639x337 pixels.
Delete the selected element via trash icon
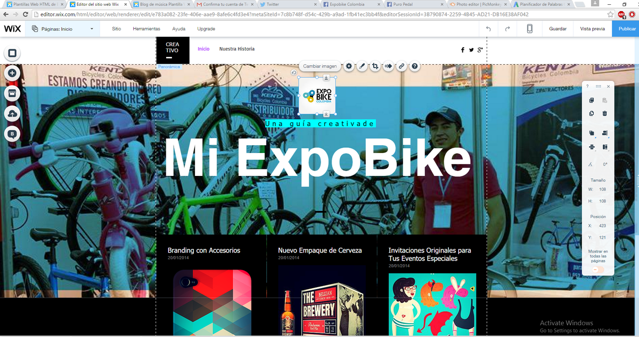click(605, 113)
